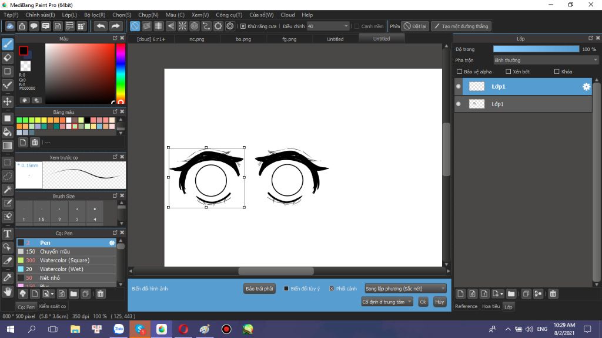
Task: Open settings gear of selected Lớp1 layer
Action: (586, 87)
